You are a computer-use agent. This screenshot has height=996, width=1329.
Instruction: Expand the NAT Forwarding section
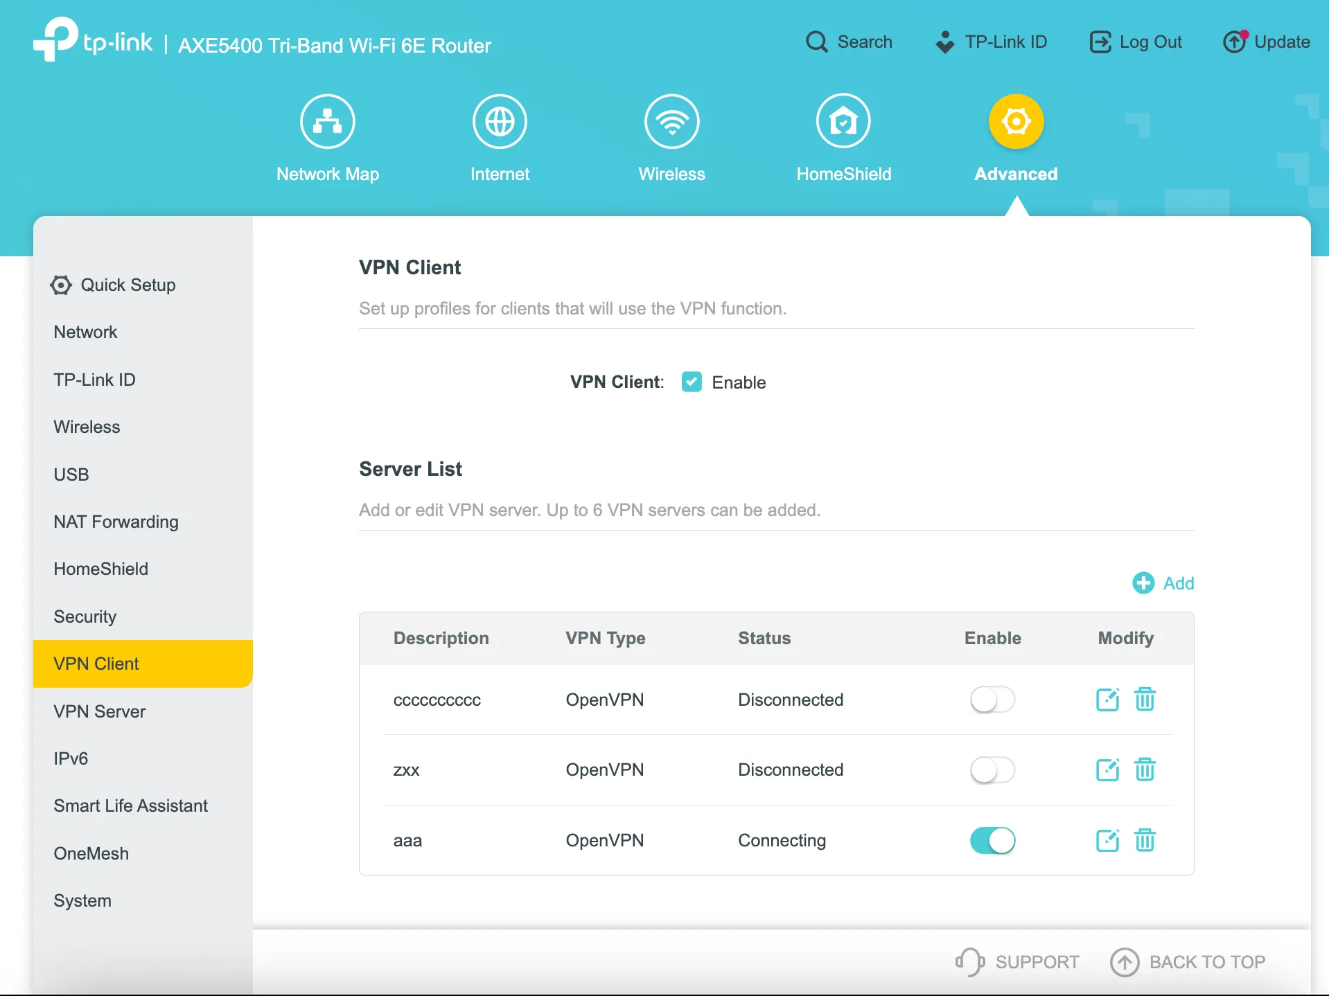(x=116, y=522)
